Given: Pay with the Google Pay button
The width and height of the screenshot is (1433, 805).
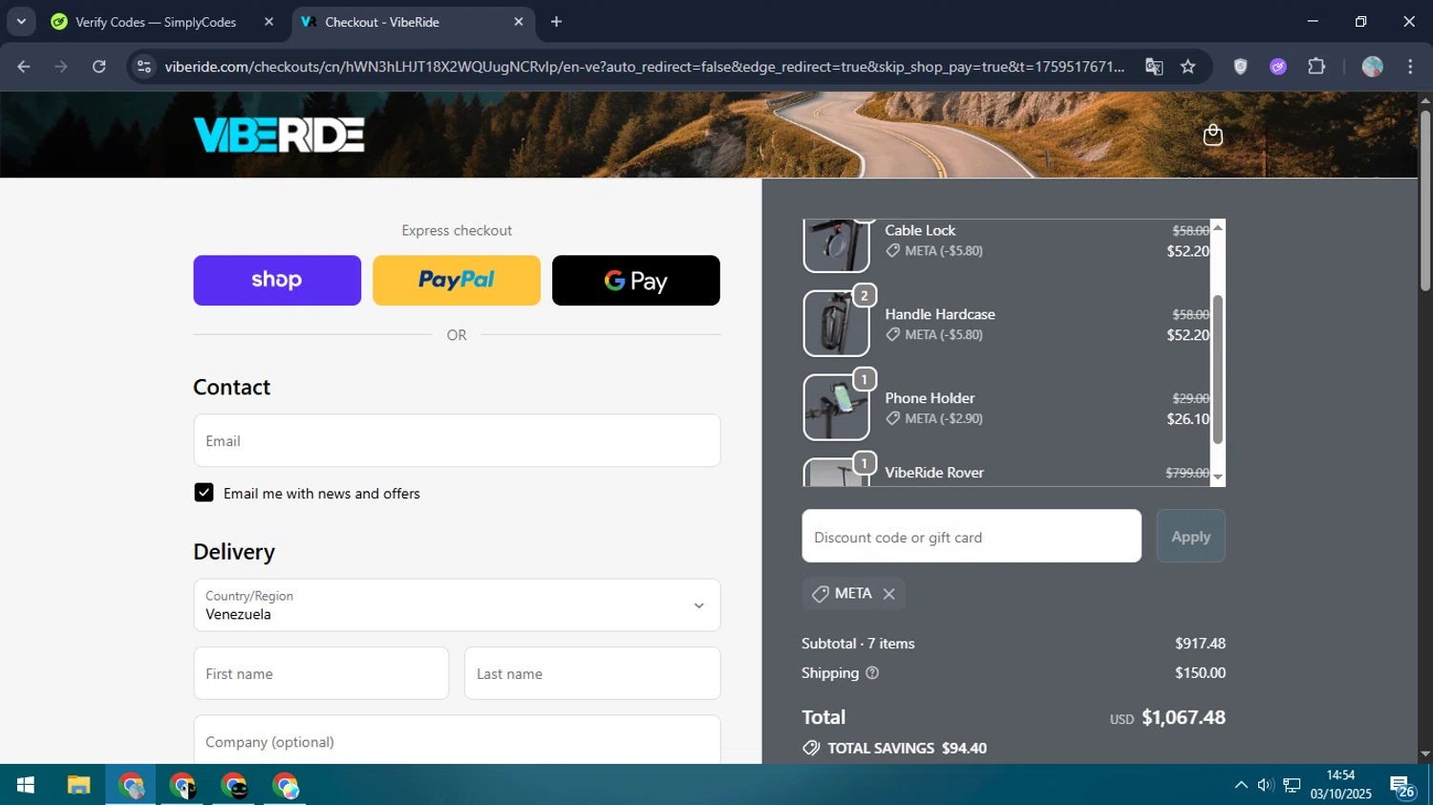Looking at the screenshot, I should click(636, 281).
